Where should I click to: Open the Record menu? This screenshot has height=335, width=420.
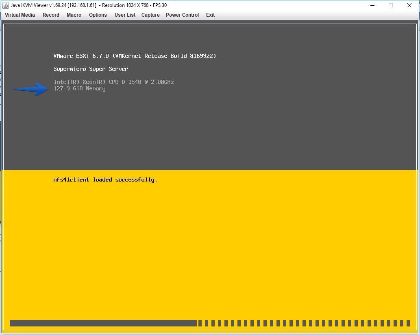pos(51,15)
